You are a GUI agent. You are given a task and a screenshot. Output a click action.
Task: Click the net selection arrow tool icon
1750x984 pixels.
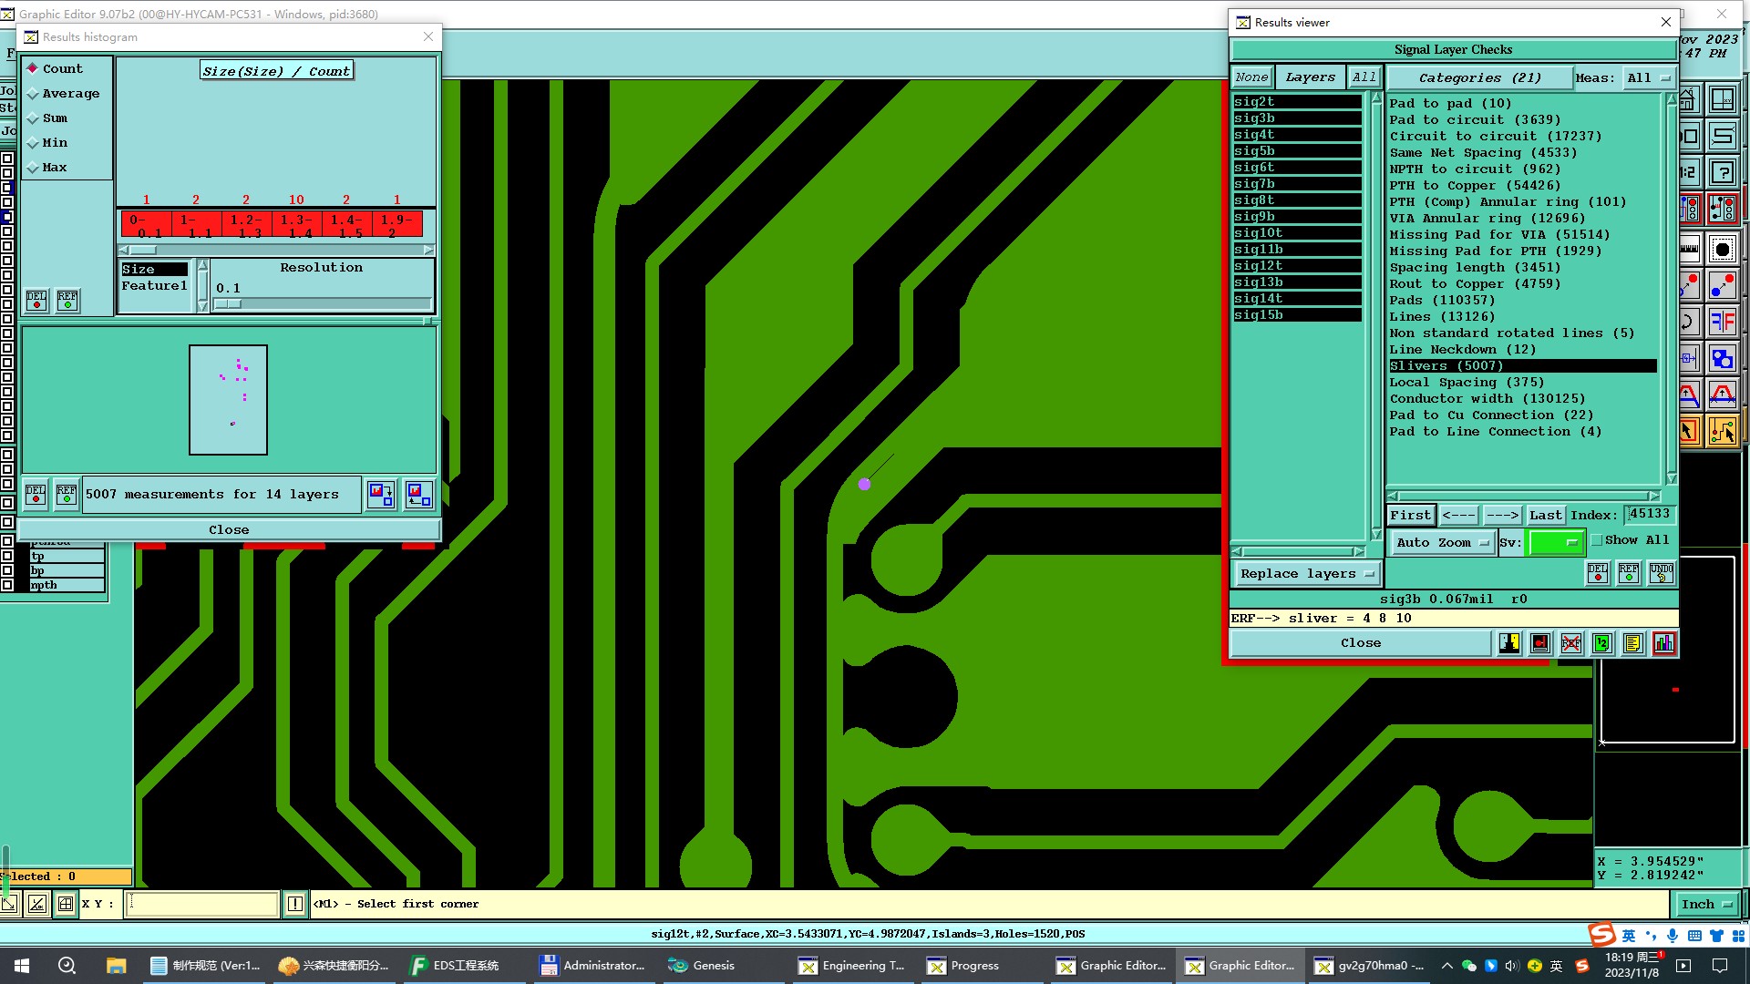(1722, 431)
